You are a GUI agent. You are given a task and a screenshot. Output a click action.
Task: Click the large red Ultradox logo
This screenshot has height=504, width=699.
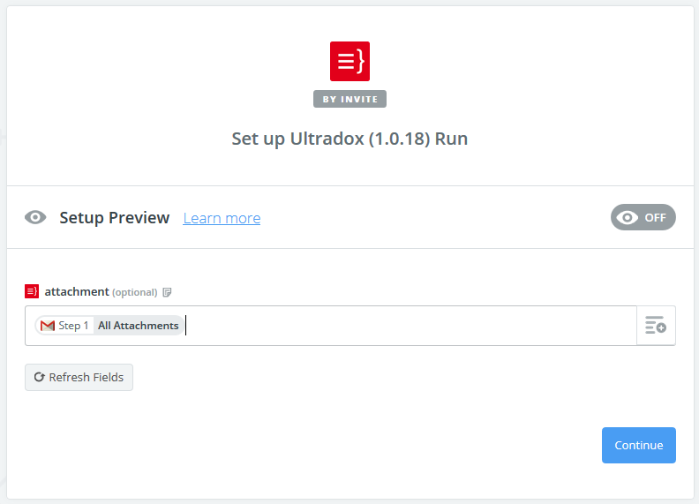click(x=349, y=61)
